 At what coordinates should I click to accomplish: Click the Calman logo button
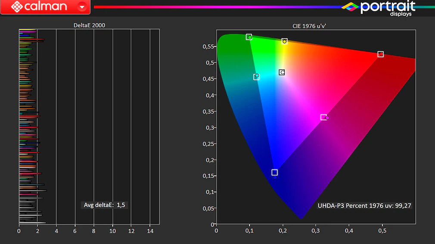point(39,7)
